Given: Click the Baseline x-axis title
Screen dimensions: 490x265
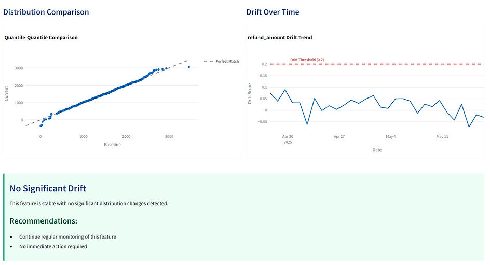Looking at the screenshot, I should click(112, 145).
